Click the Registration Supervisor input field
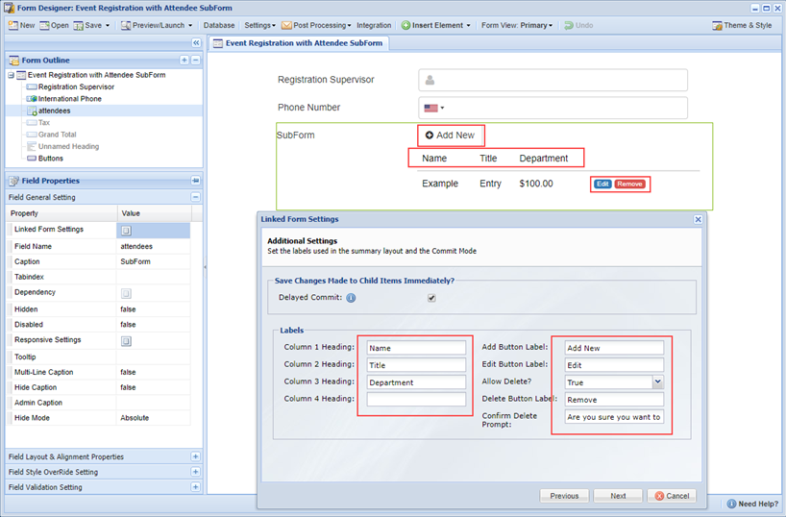This screenshot has height=517, width=786. (553, 80)
